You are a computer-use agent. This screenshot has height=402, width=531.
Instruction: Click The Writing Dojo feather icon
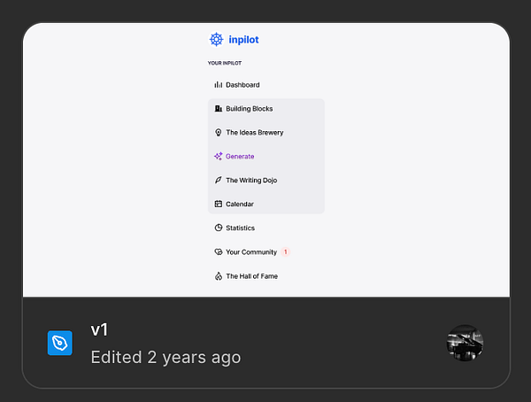218,181
